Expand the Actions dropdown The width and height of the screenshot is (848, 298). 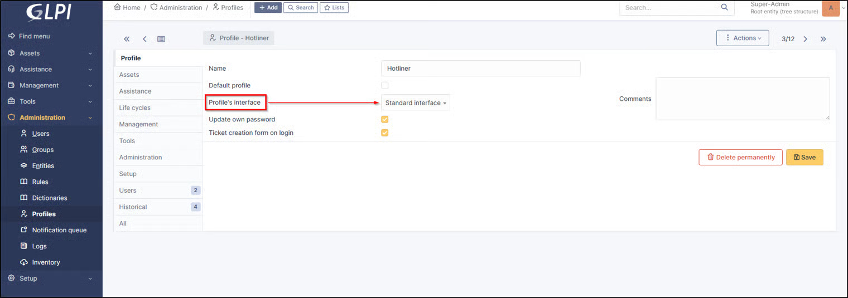click(743, 38)
